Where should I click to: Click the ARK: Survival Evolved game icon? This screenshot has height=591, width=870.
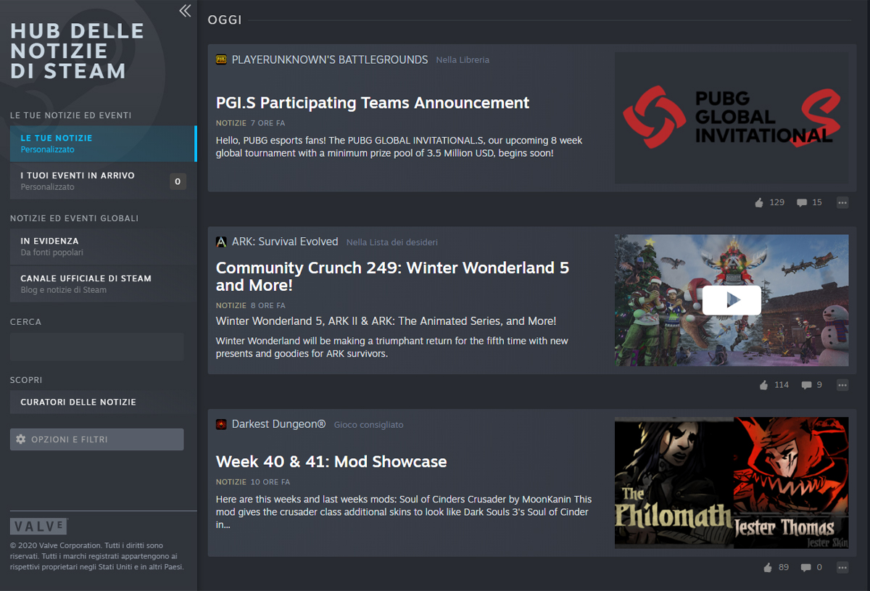point(221,242)
